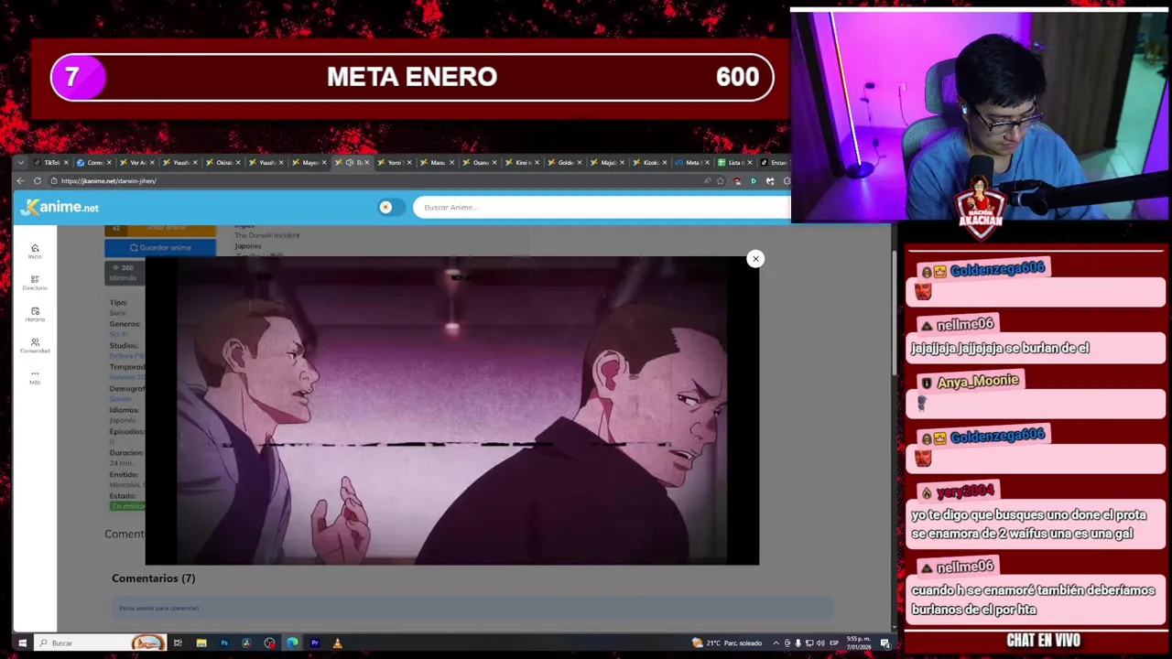Open Directorio in the JKanime sidebar
1172x659 pixels.
(x=35, y=283)
